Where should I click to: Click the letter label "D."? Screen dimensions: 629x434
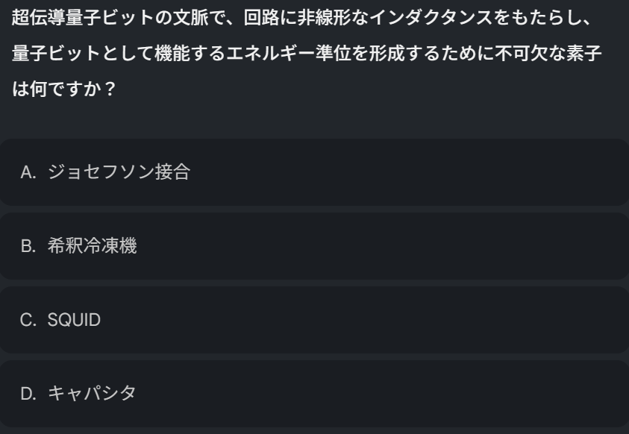(x=29, y=394)
